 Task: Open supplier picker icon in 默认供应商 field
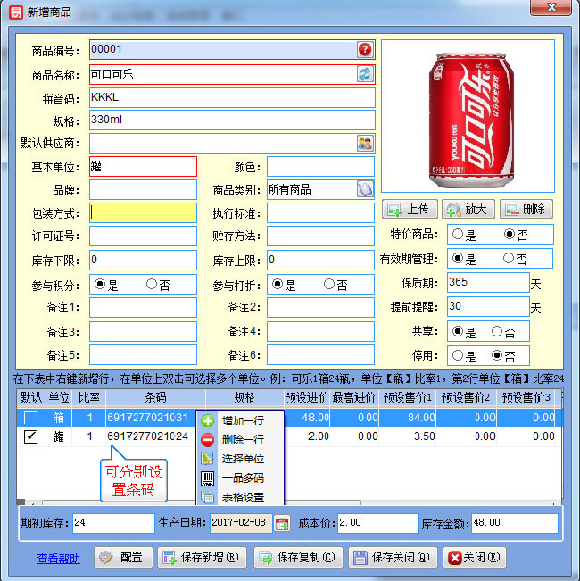pyautogui.click(x=364, y=143)
